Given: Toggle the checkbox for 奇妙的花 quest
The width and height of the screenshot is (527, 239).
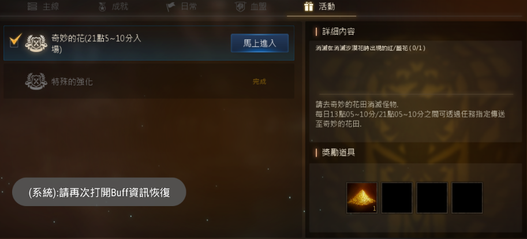Looking at the screenshot, I should pos(14,41).
